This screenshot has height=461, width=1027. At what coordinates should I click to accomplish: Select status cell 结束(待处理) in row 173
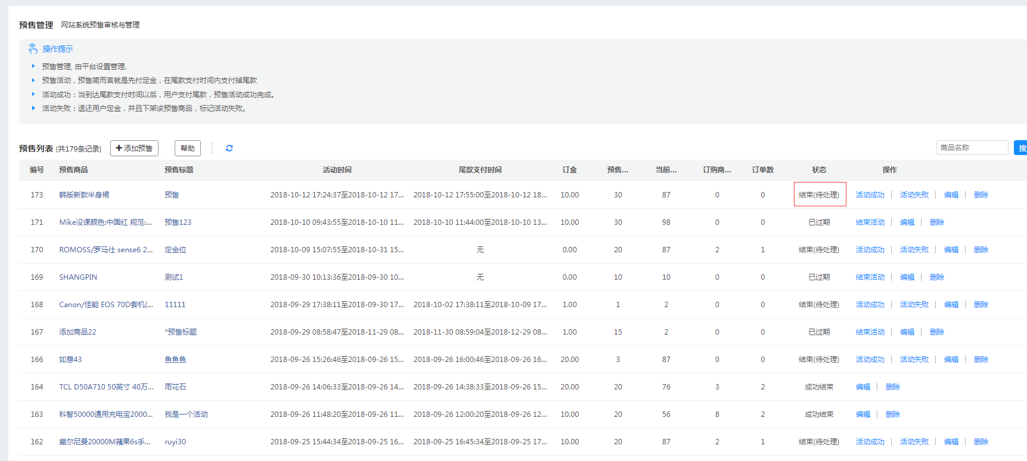(819, 195)
